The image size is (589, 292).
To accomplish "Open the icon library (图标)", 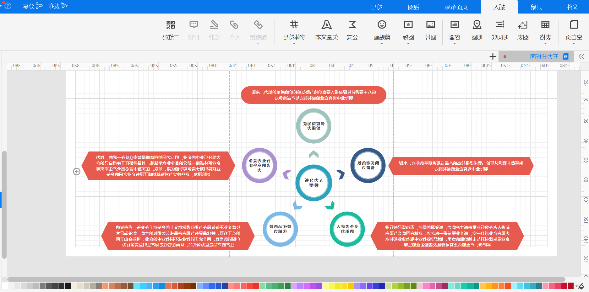I will (408, 30).
